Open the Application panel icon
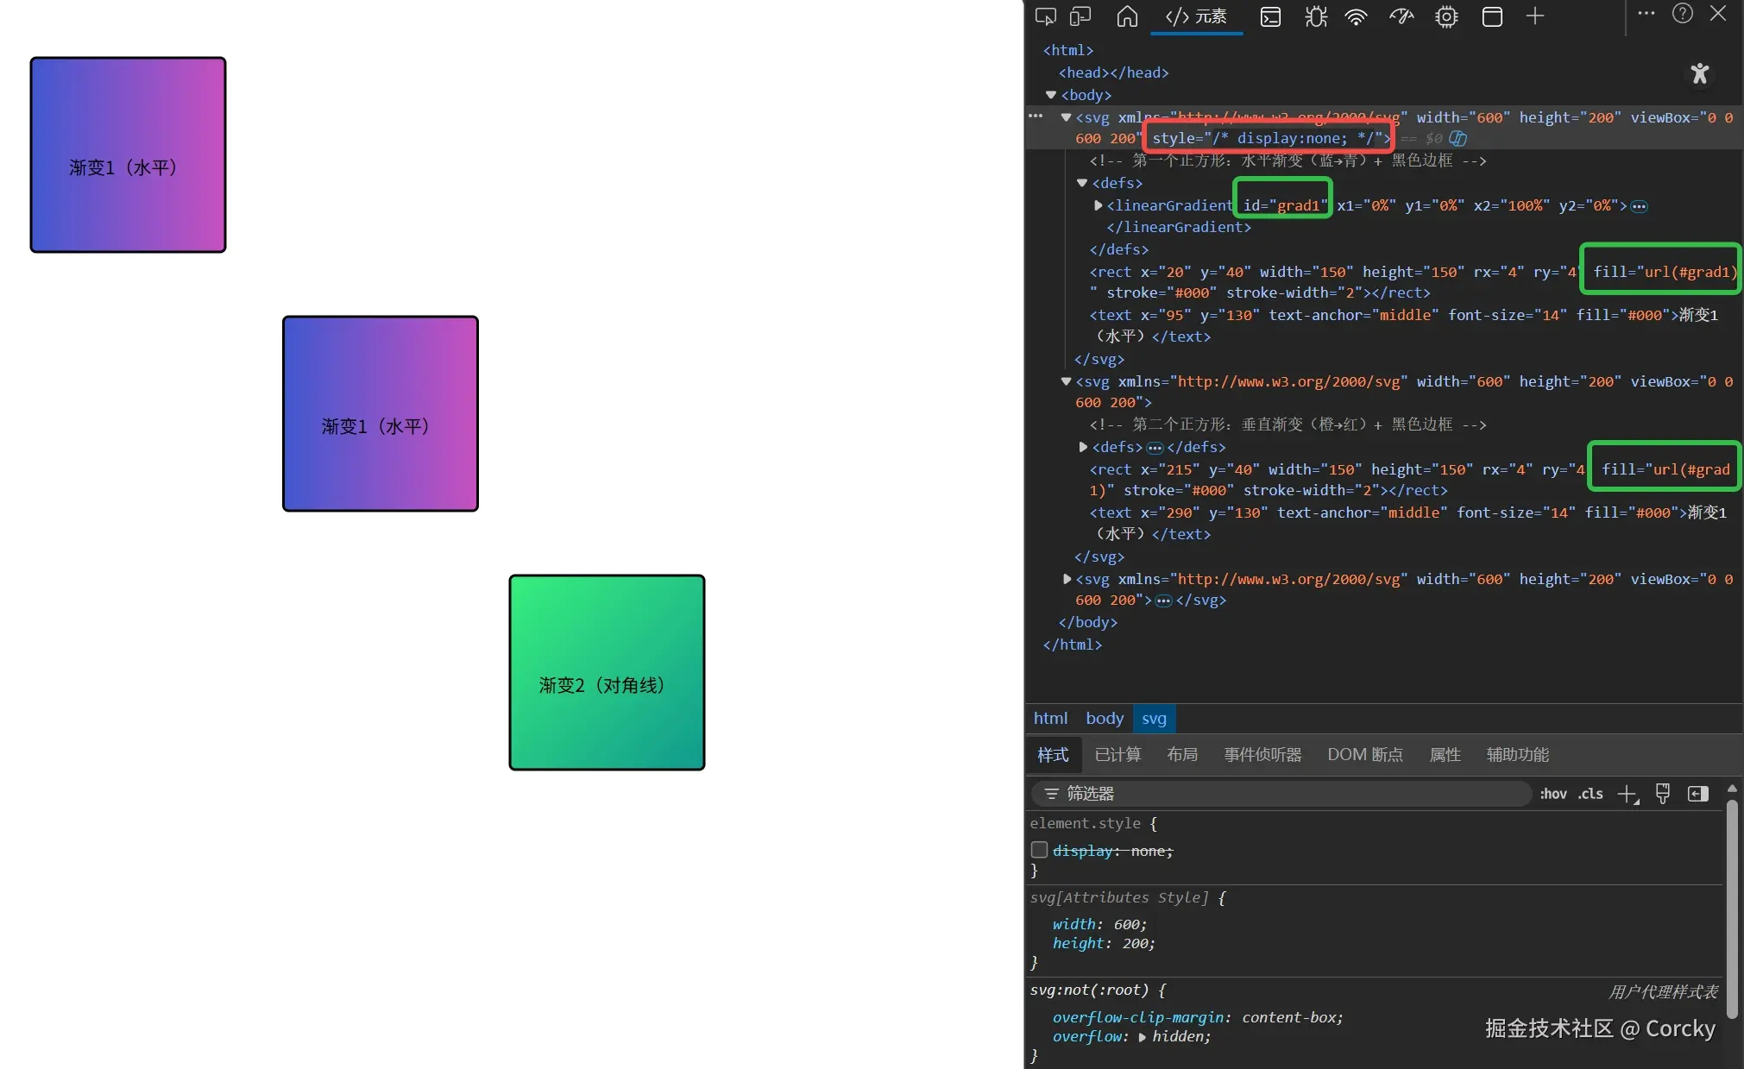 coord(1492,16)
